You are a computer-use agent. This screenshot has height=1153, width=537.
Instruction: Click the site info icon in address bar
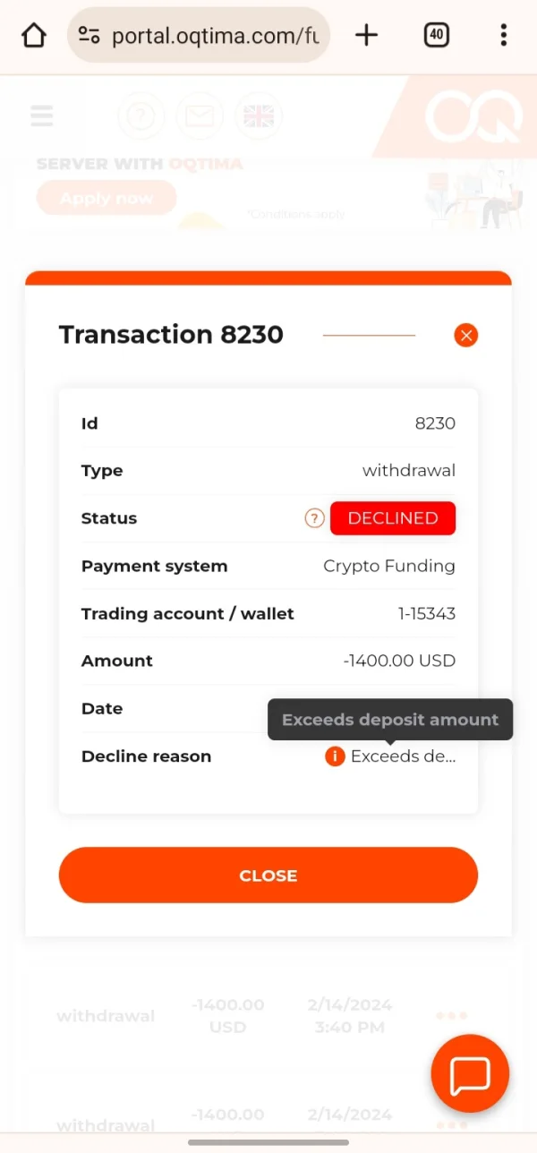89,36
